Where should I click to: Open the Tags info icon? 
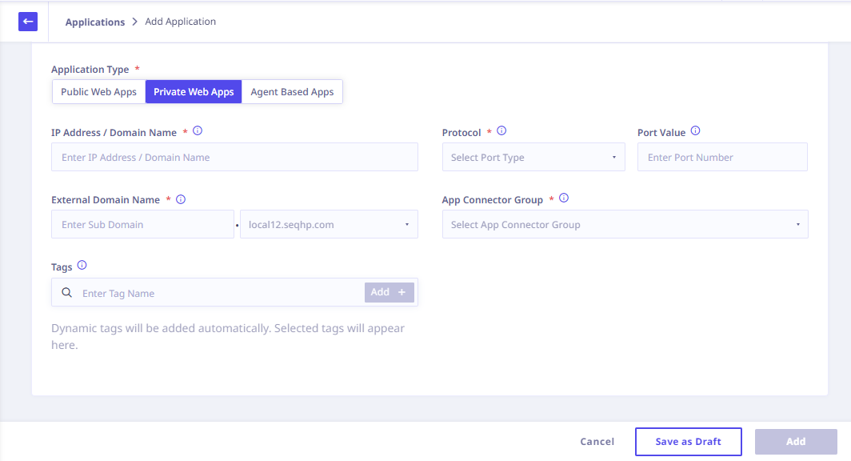point(82,266)
